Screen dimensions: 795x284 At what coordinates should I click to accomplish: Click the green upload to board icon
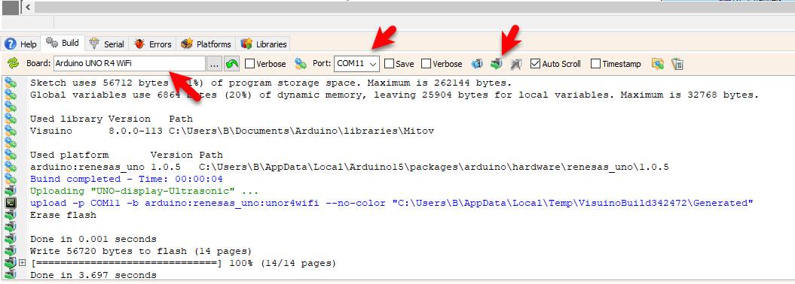[497, 64]
